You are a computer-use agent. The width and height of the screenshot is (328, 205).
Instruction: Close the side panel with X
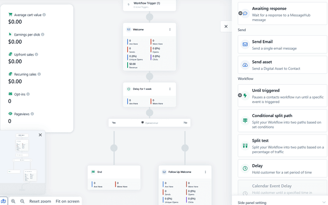[x=226, y=26]
